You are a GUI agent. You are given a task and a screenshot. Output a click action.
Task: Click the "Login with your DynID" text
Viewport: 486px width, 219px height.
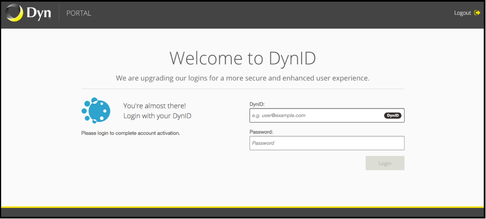click(157, 116)
